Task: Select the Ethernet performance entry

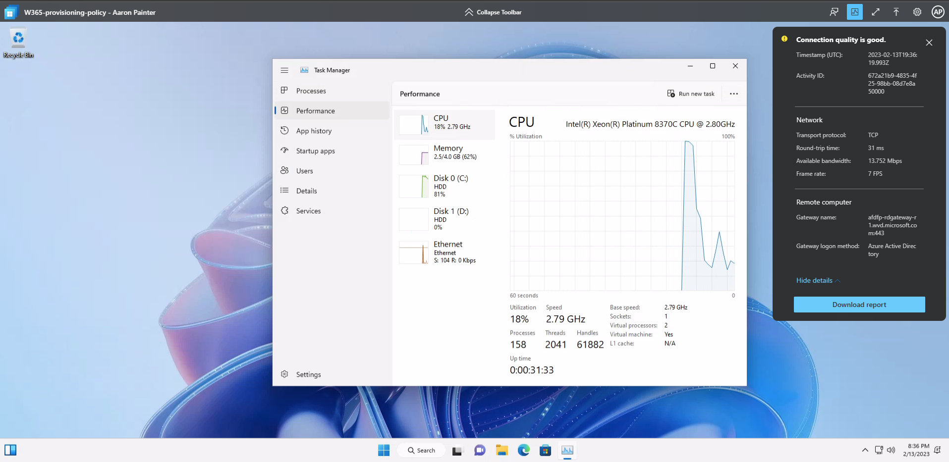Action: (x=445, y=252)
